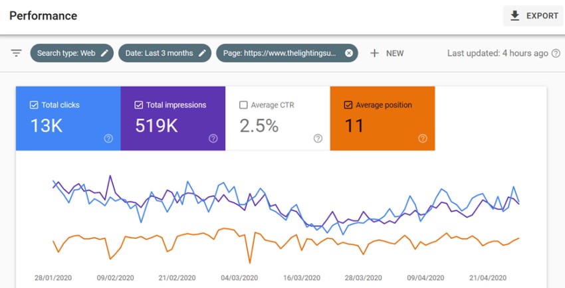Click pencil icon on Search type chip
This screenshot has height=288, width=565.
104,53
